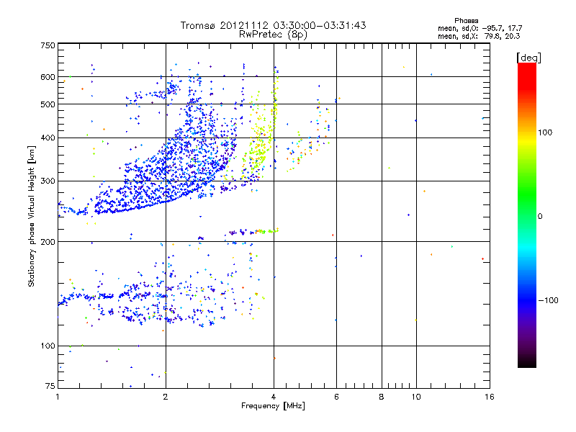Click the 'mean, sd,O: -95.7, 17.7' statistics line
576x432 pixels.
480,28
